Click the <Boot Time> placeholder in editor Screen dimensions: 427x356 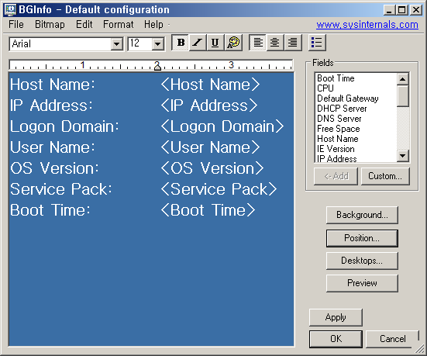[208, 210]
